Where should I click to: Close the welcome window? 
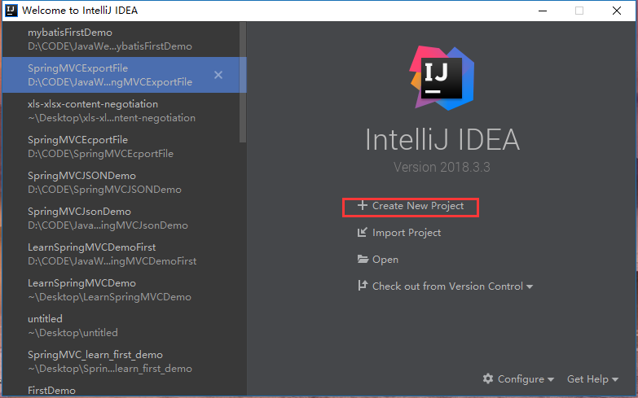tap(617, 11)
